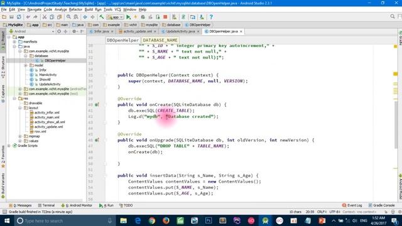The height and width of the screenshot is (226, 402).
Task: Open the File menu
Action: pyautogui.click(x=4, y=9)
